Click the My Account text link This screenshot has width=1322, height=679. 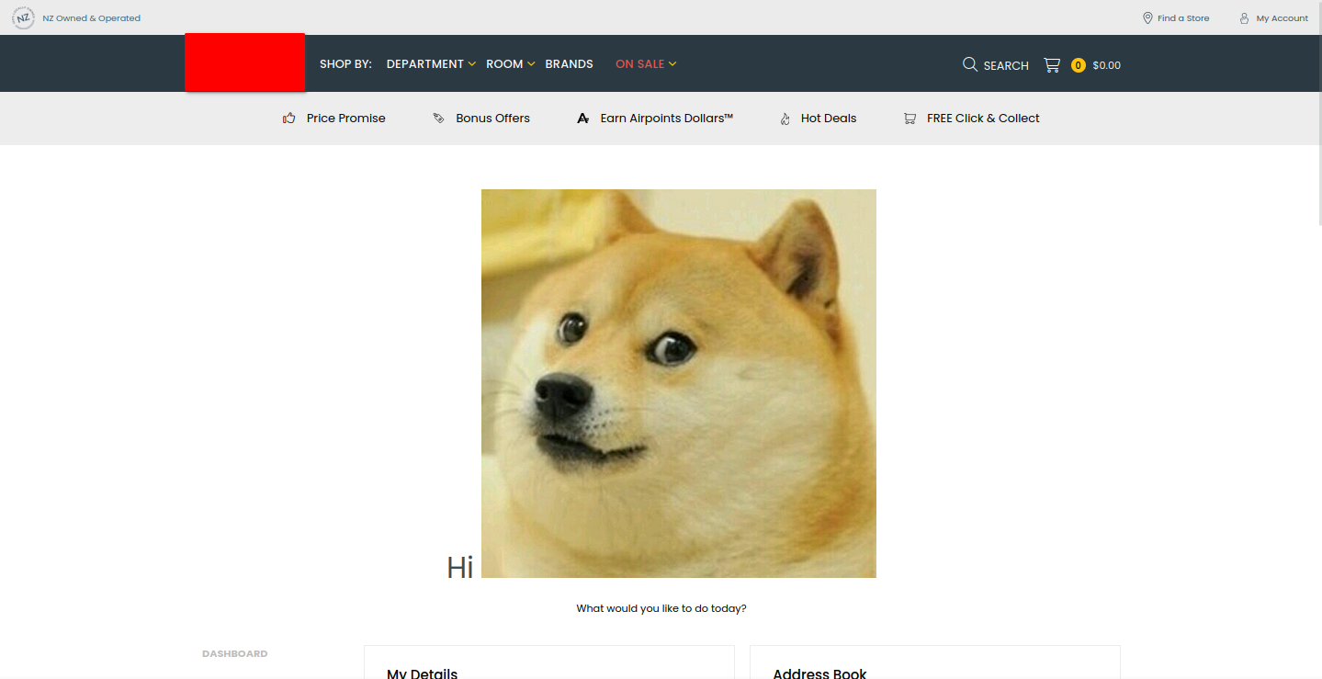click(x=1282, y=18)
